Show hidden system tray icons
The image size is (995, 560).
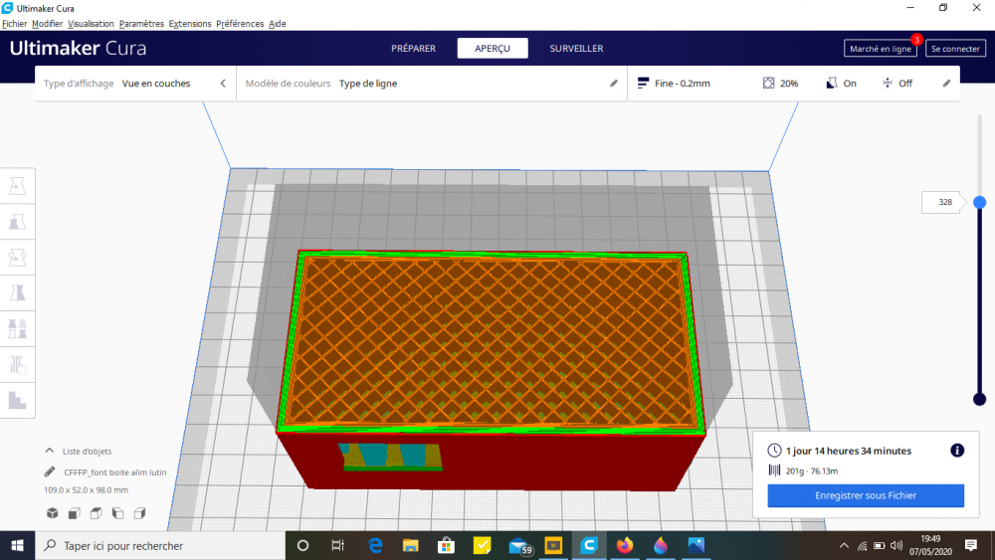pos(844,545)
